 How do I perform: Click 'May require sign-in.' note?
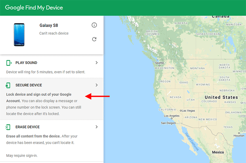(x=22, y=156)
